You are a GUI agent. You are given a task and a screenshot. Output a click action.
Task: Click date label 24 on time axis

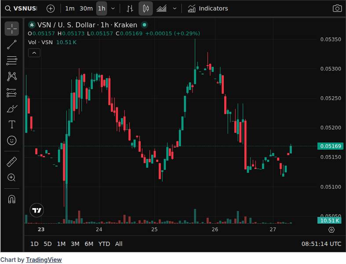[x=99, y=229]
